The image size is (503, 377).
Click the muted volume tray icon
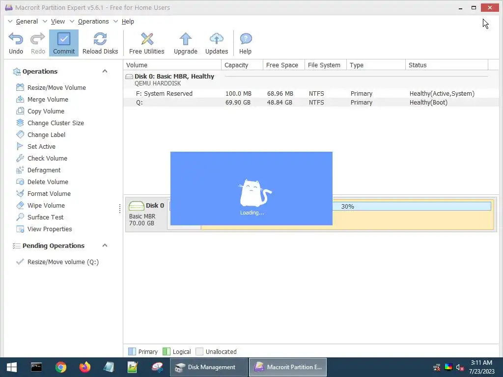460,367
